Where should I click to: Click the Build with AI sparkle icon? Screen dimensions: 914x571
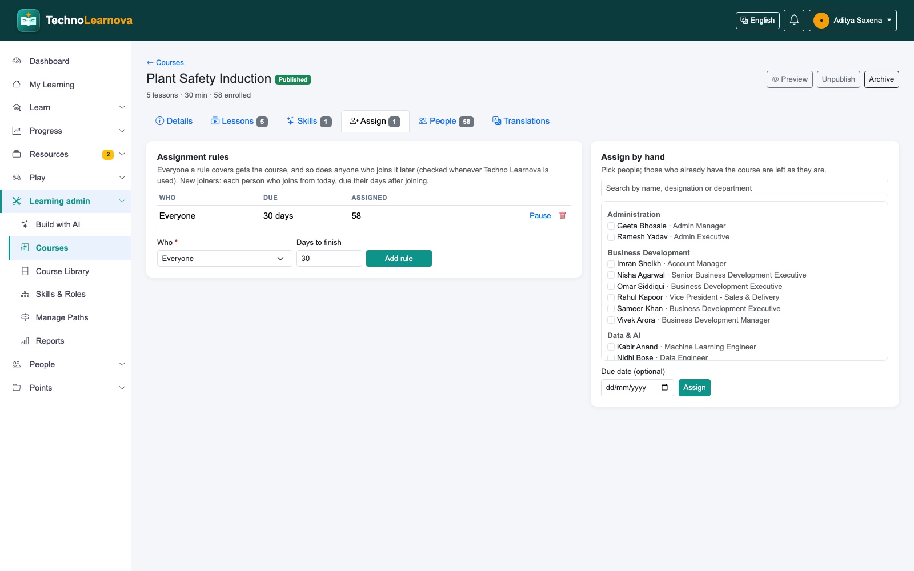pos(25,224)
